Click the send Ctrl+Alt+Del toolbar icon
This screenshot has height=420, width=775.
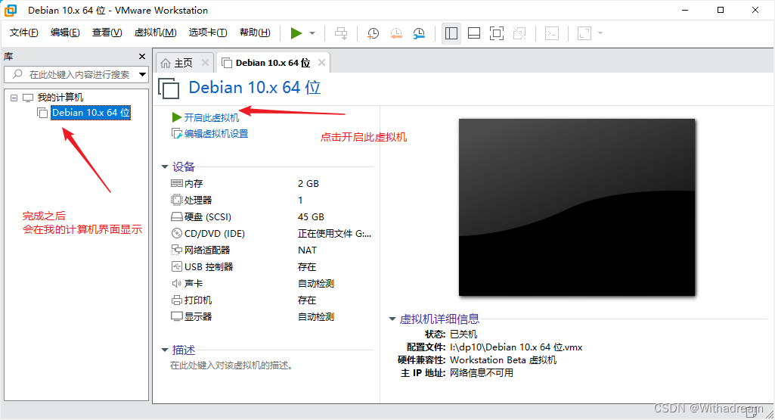(x=341, y=33)
